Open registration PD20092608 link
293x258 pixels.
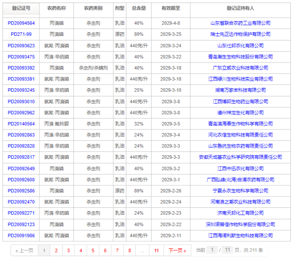click(x=21, y=180)
